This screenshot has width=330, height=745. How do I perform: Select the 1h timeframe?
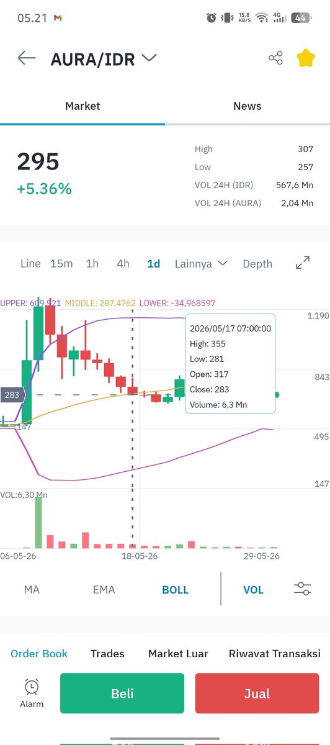pos(92,263)
